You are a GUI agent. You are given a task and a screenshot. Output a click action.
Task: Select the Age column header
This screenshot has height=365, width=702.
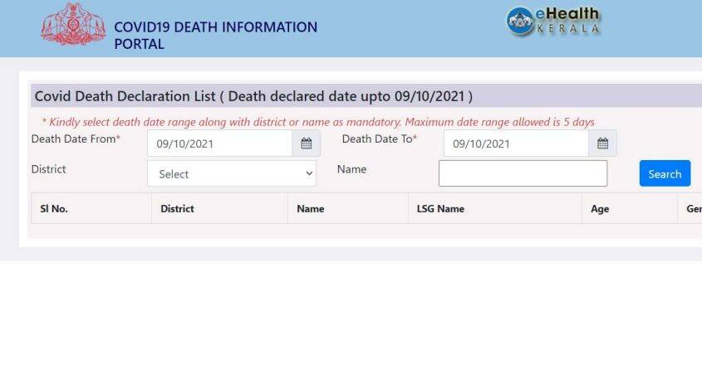600,209
